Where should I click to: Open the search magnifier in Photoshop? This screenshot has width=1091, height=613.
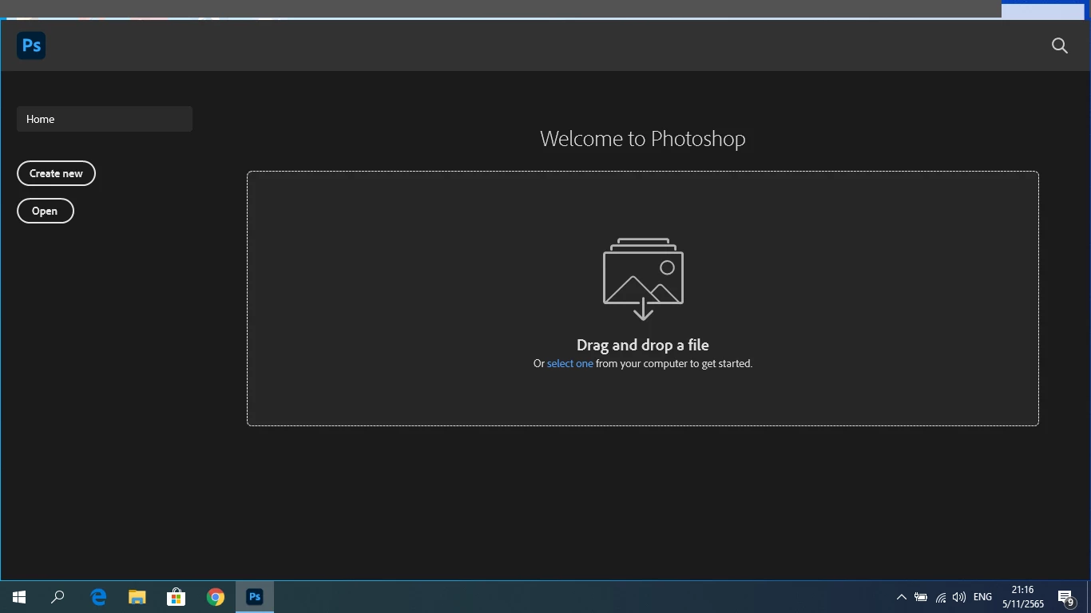(1060, 45)
